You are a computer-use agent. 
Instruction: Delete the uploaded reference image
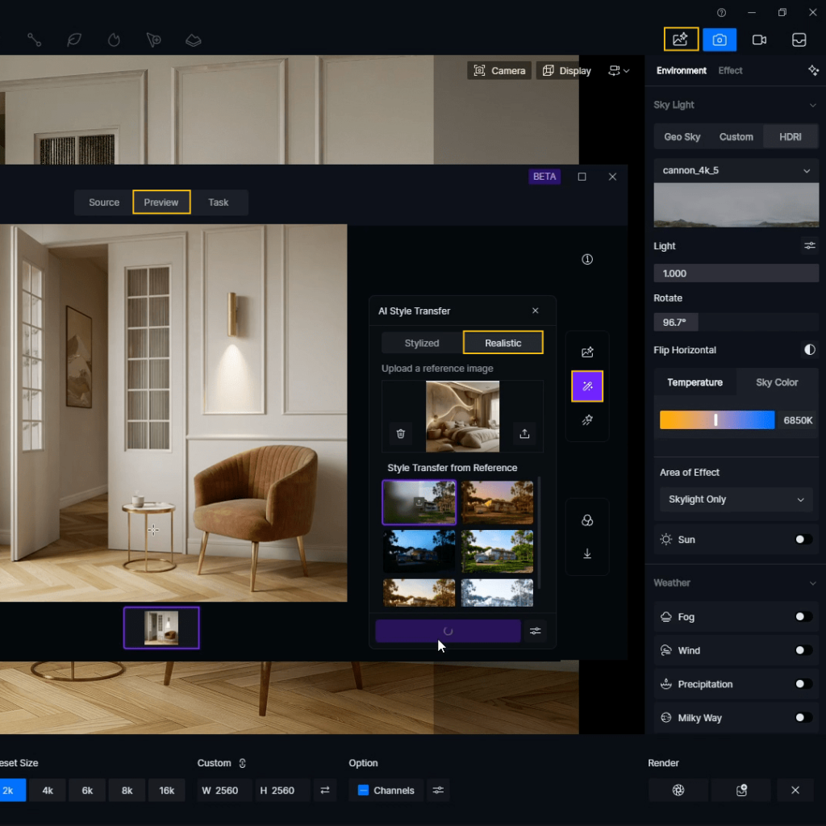tap(401, 434)
